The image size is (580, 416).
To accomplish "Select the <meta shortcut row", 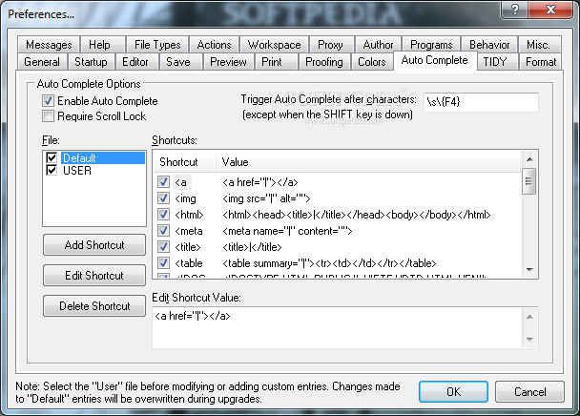I will pos(337,231).
